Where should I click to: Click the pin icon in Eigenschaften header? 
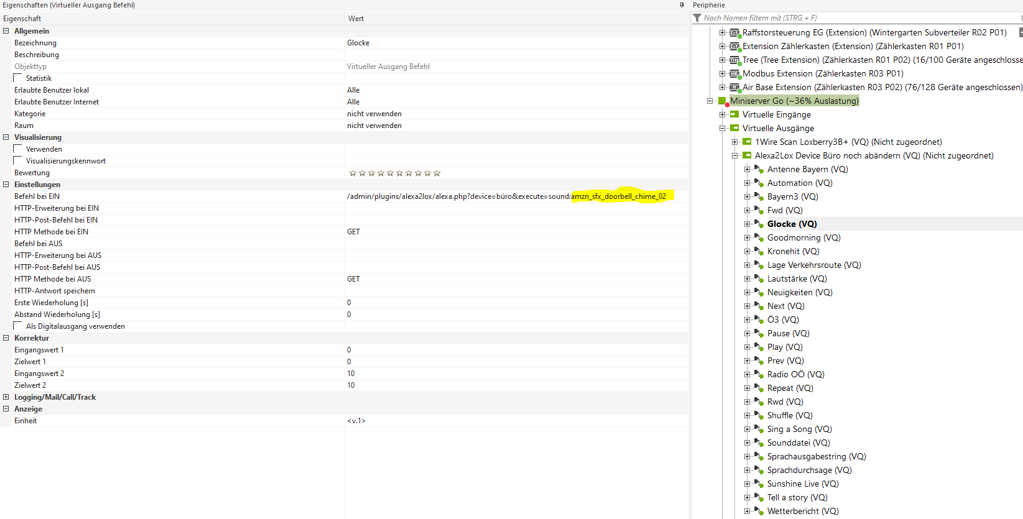tap(682, 5)
